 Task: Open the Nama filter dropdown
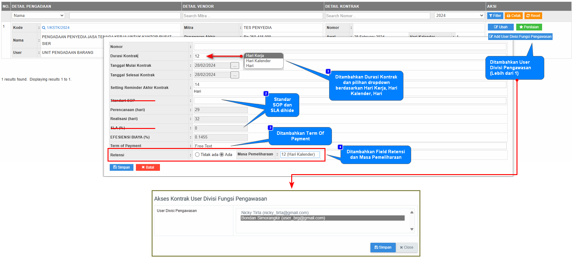pos(39,15)
